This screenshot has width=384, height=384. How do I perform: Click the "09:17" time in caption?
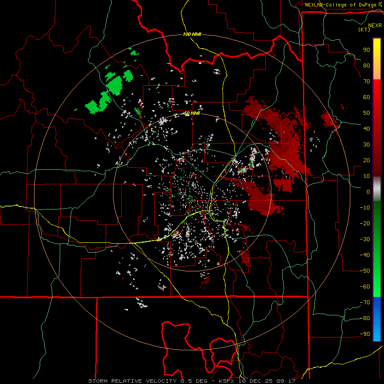tap(286, 381)
